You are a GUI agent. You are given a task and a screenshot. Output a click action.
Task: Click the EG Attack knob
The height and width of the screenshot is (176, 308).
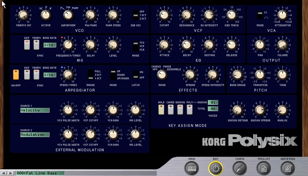click(164, 45)
